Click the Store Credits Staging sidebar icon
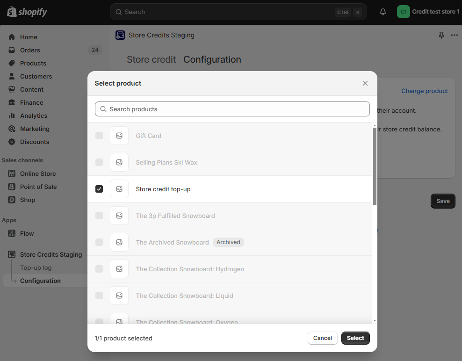 click(12, 254)
